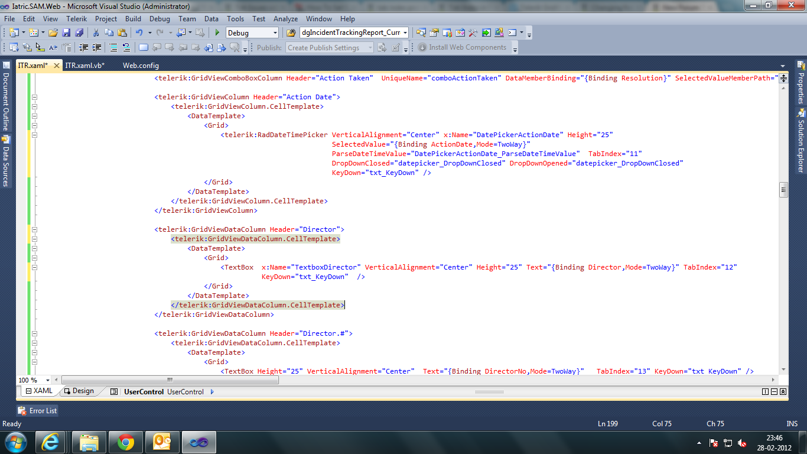Collapse the Action Date GridViewColumn outline node
Screen dimensions: 807x454
tap(34, 97)
